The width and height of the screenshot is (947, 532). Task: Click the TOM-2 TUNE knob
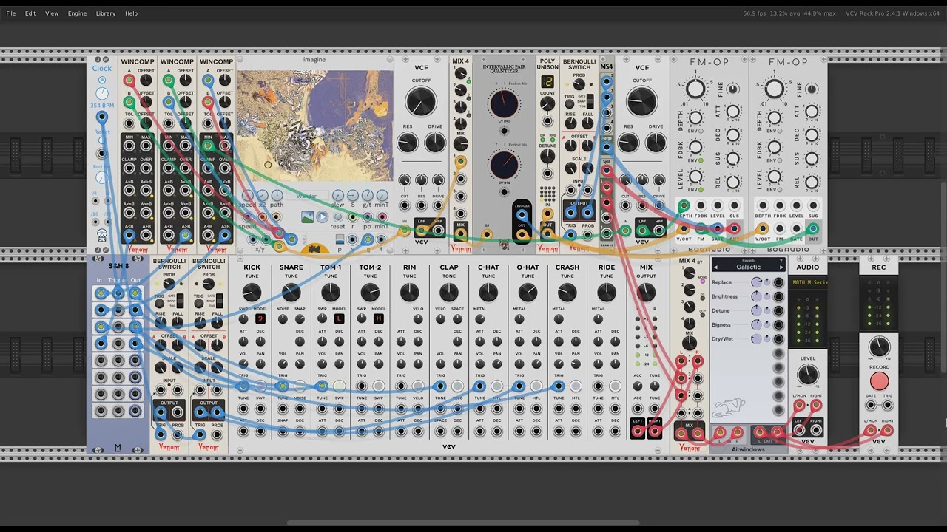click(x=370, y=293)
